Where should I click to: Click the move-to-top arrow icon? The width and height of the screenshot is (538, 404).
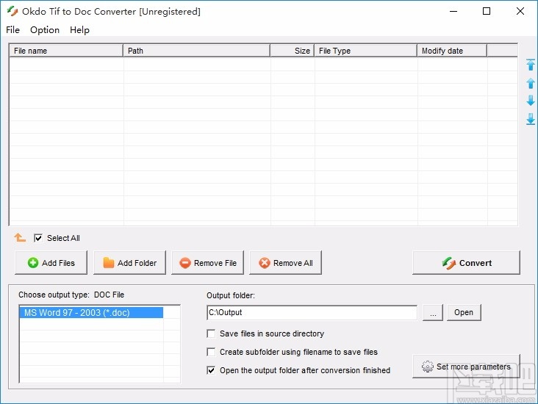point(531,65)
